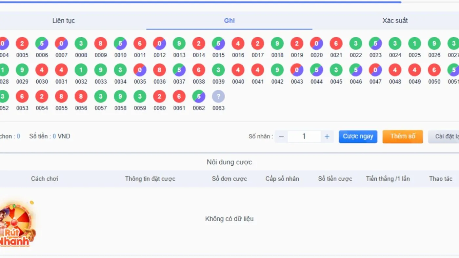This screenshot has width=459, height=258.
Task: Click the pending "?" ball for period 0063
Action: pyautogui.click(x=218, y=96)
